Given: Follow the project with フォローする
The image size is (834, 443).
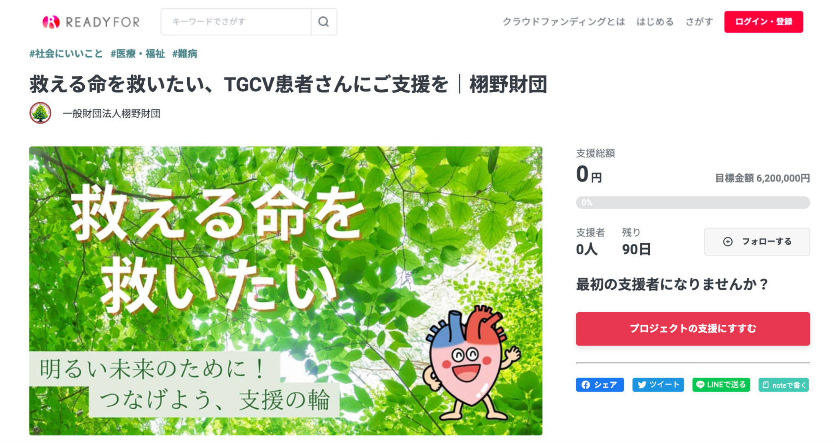Looking at the screenshot, I should coord(757,242).
